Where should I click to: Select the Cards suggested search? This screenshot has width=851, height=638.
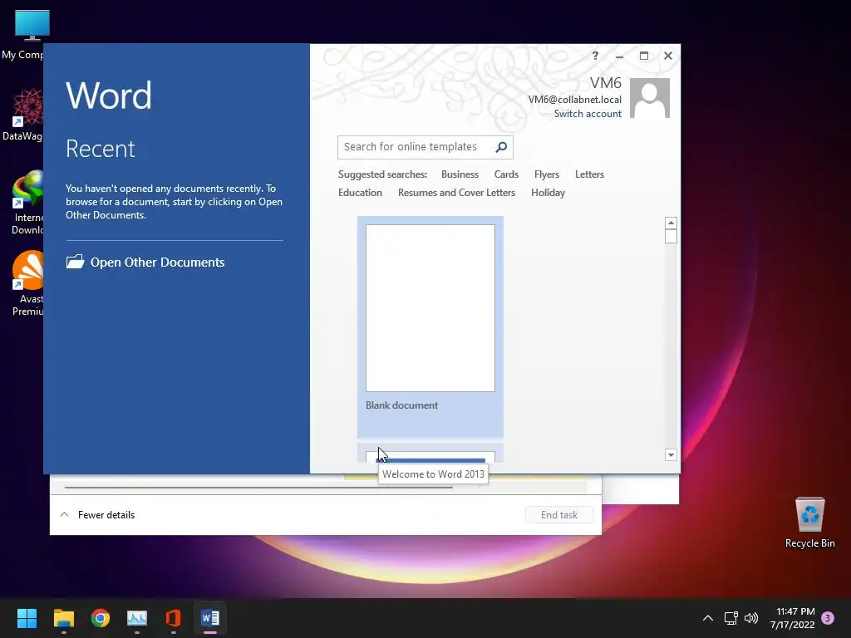[506, 174]
